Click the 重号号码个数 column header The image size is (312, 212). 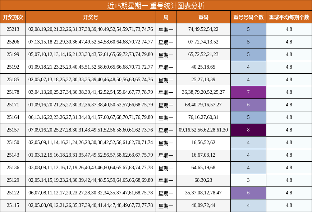248,17
